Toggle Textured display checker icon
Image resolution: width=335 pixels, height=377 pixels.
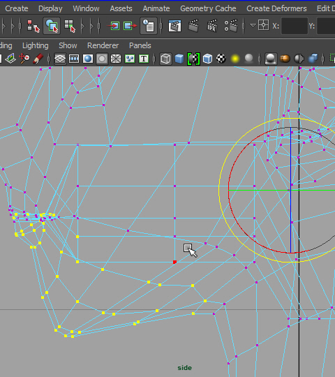coord(221,59)
